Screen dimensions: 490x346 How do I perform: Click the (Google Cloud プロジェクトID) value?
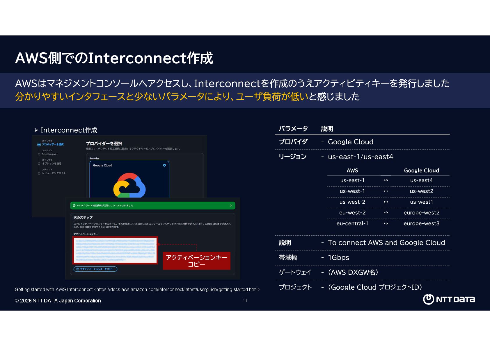pos(375,287)
